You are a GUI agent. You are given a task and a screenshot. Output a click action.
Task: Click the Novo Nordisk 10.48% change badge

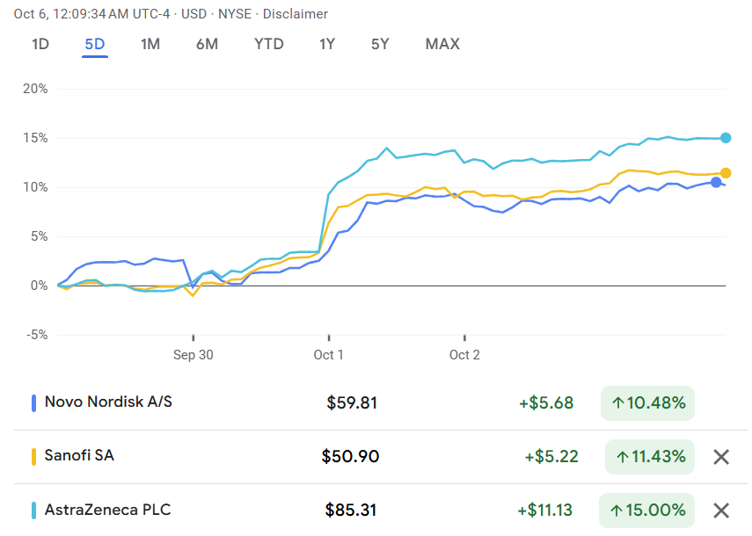pos(647,403)
